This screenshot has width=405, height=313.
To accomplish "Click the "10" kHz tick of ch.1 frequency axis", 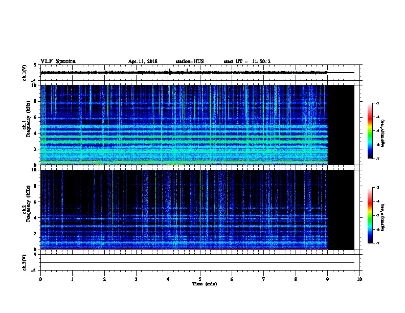I will pyautogui.click(x=35, y=85).
